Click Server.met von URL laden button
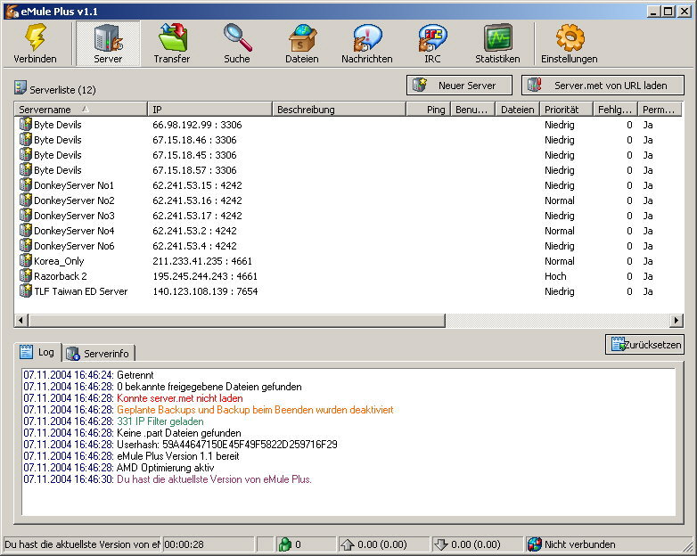697x556 pixels. (603, 85)
